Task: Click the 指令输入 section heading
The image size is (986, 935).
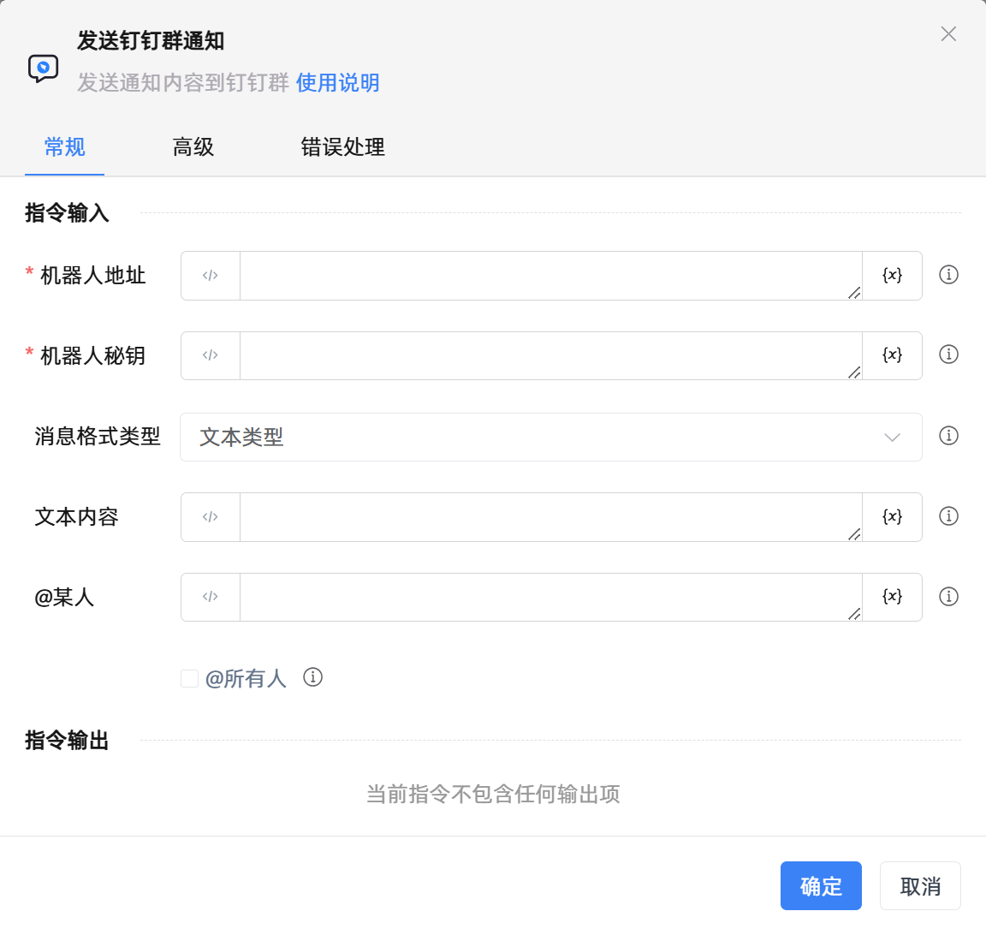Action: coord(67,212)
